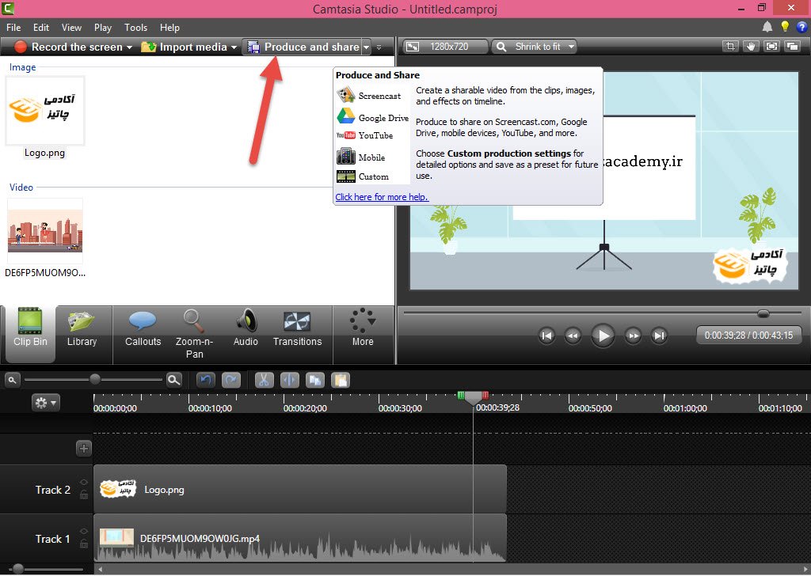Click the notifications bell icon

(x=767, y=27)
